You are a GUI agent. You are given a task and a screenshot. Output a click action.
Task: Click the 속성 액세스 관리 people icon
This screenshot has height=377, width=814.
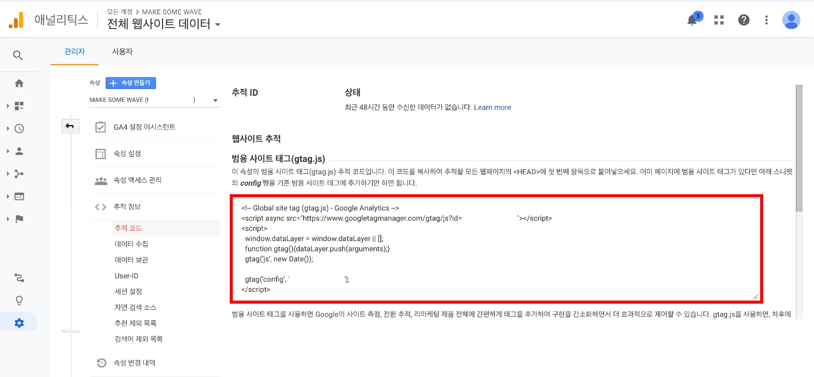coord(100,181)
